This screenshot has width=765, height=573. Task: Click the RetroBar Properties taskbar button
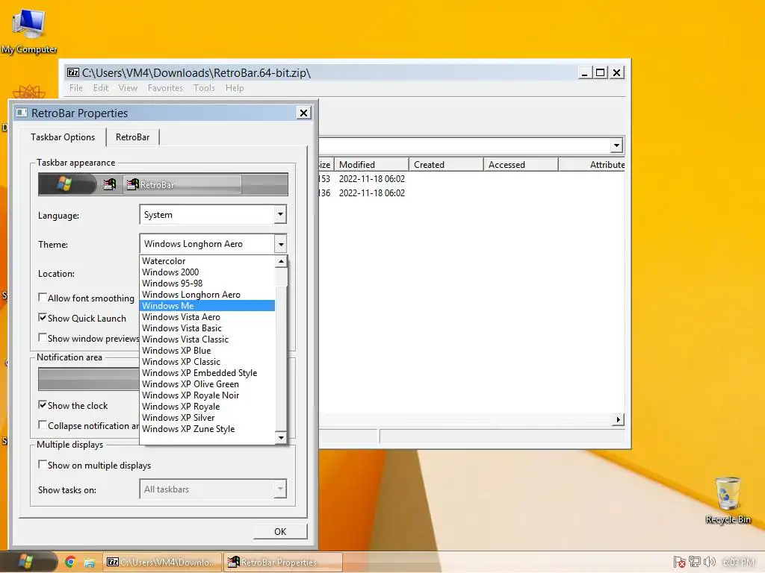tap(283, 563)
